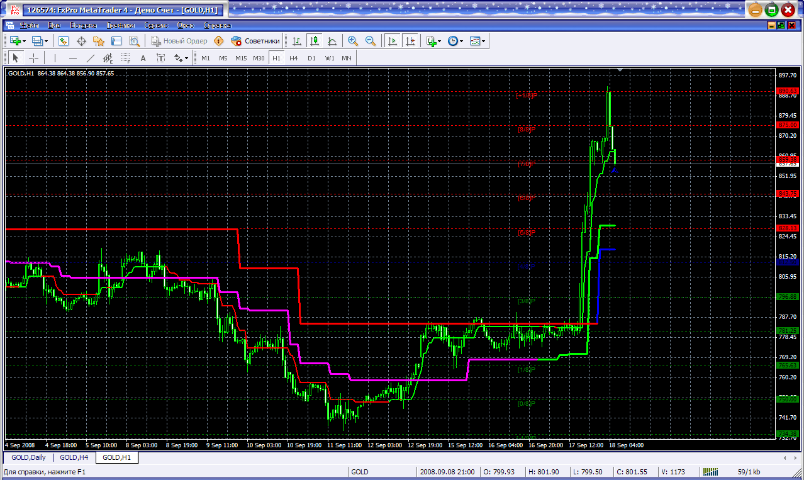
Task: Expand the new chart dropdown arrow
Action: coord(24,41)
